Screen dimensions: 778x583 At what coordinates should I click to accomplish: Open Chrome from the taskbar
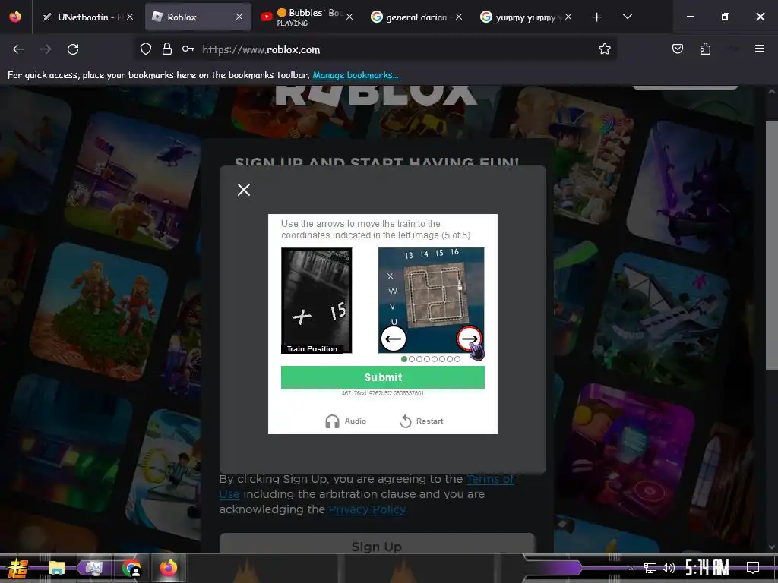(132, 568)
